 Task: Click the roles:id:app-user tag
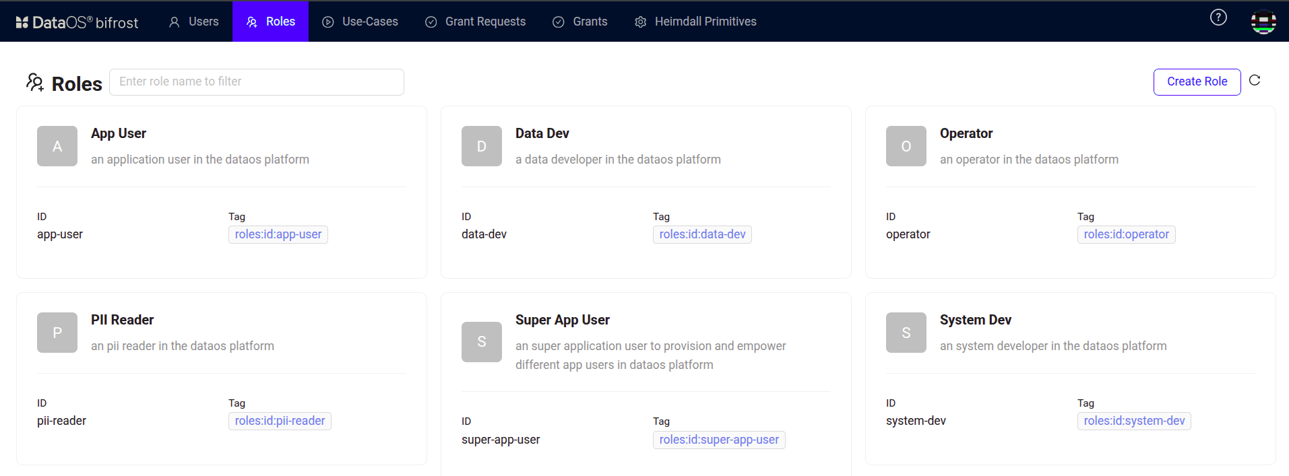click(278, 234)
